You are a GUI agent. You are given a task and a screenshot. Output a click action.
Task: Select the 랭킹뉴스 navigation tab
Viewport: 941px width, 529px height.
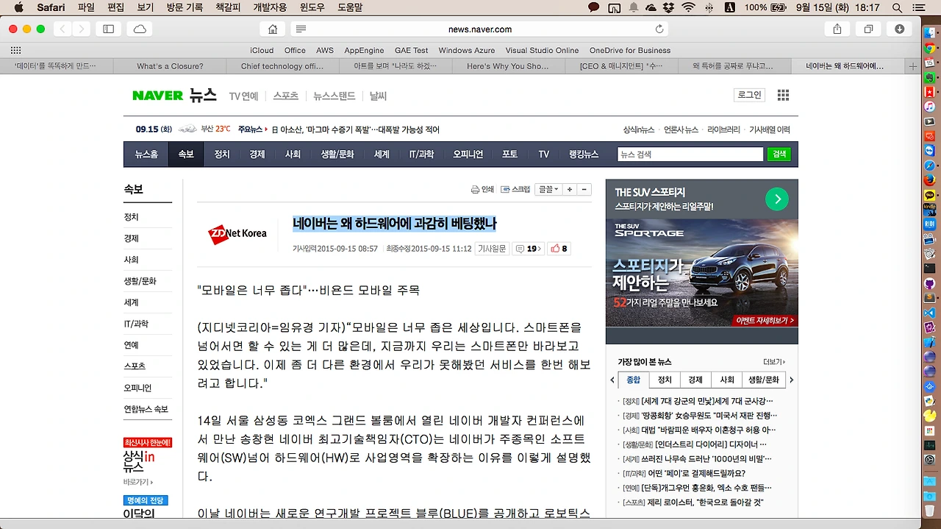point(584,155)
